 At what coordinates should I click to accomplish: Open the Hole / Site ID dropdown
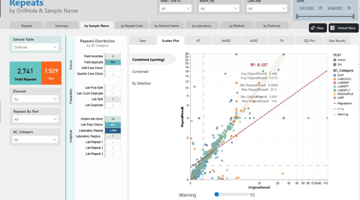coord(175,8)
